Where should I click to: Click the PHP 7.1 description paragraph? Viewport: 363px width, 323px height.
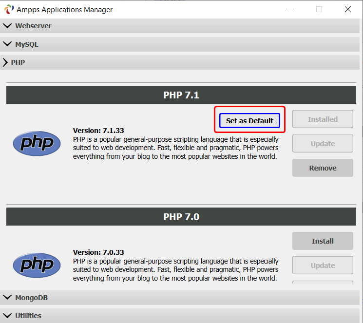(176, 148)
